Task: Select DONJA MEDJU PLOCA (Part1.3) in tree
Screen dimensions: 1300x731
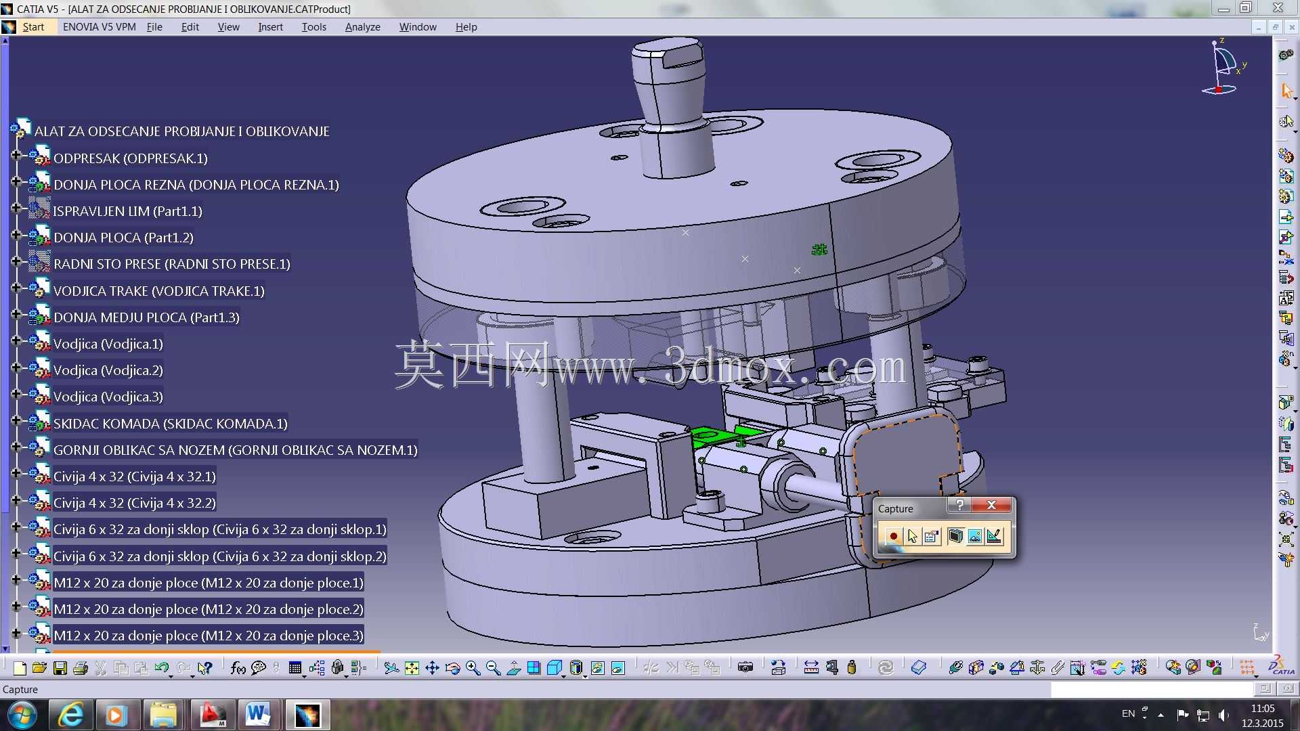Action: tap(146, 317)
